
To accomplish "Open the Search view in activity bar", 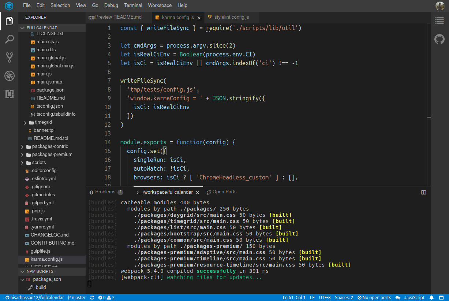I will click(9, 39).
